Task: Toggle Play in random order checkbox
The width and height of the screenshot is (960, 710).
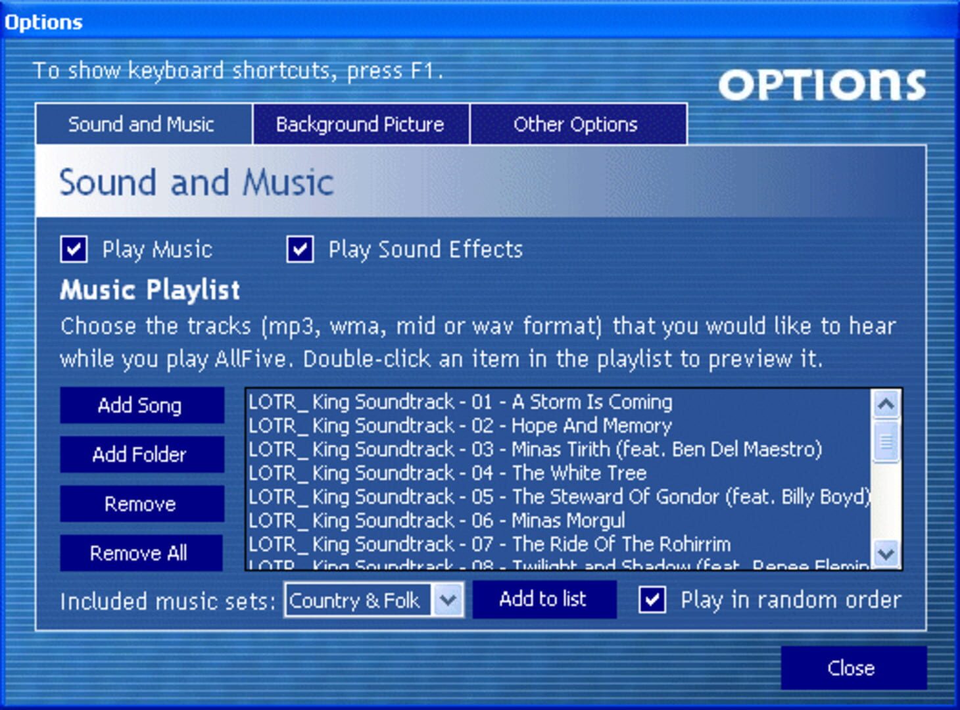Action: click(652, 600)
